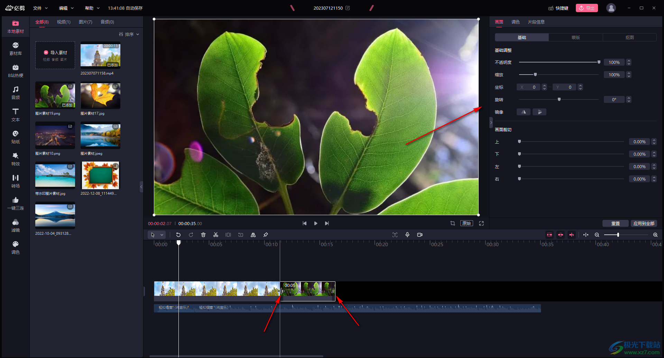The image size is (664, 358).
Task: Play the preview video
Action: coord(316,223)
